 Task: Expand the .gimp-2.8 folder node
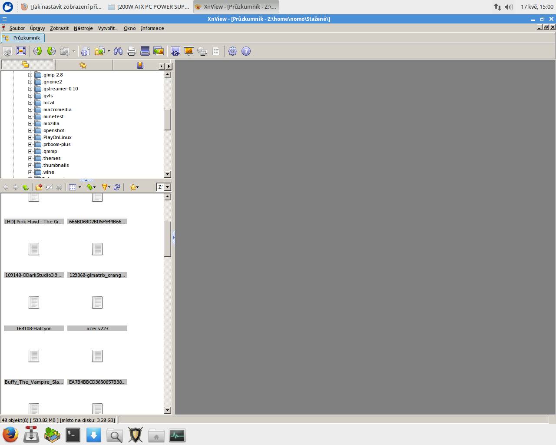[x=30, y=75]
